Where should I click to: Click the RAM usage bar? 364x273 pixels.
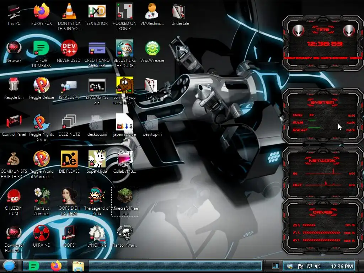312,120
